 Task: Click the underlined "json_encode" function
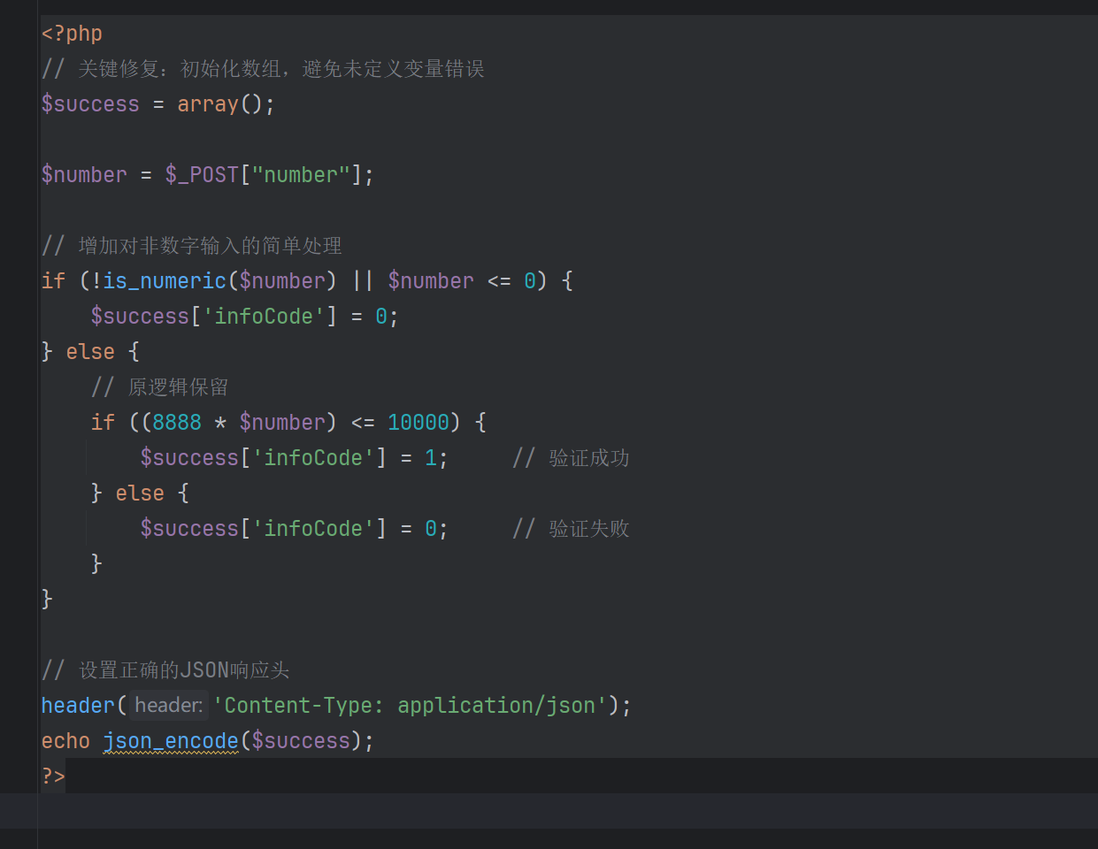point(171,741)
